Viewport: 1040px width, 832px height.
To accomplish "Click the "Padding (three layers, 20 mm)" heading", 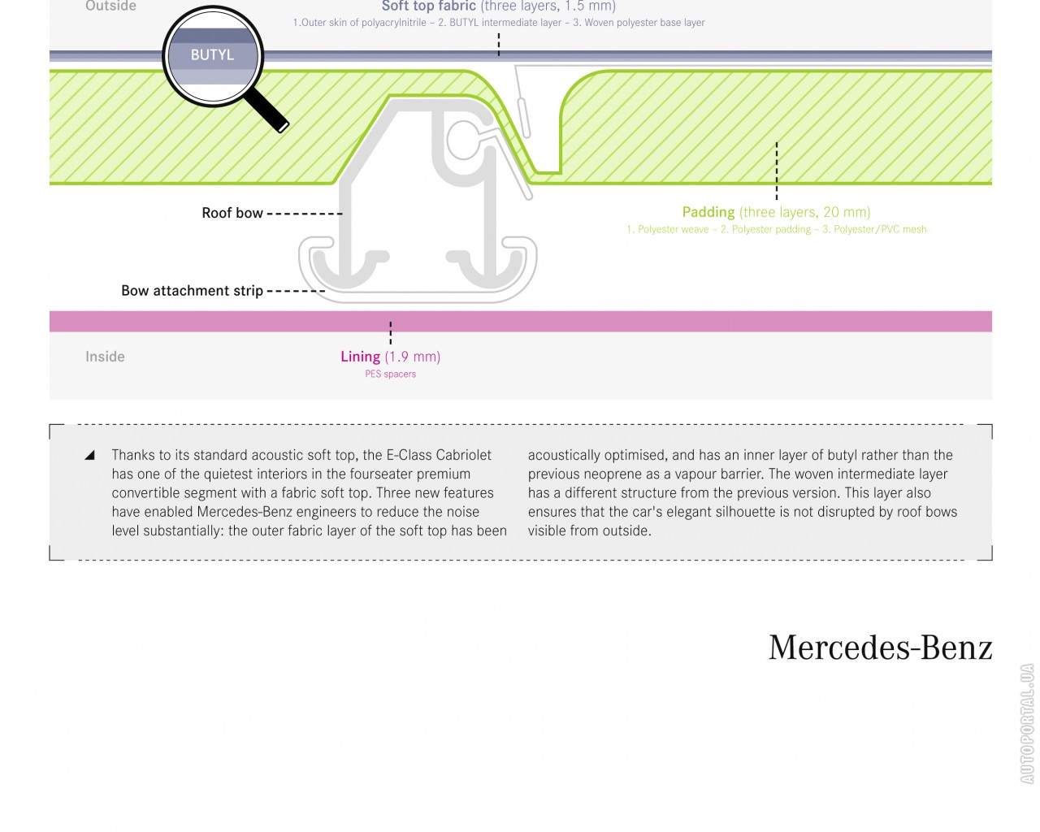I will click(x=776, y=212).
